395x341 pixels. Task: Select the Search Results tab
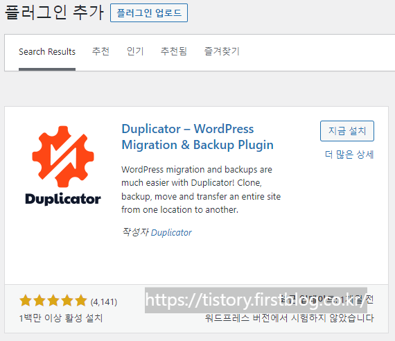47,52
